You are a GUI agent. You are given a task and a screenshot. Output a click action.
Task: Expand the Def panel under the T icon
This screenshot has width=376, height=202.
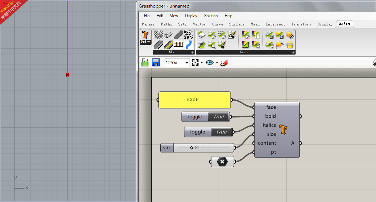146,42
